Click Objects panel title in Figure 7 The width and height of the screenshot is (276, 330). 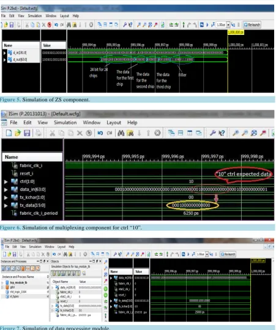(x=55, y=261)
